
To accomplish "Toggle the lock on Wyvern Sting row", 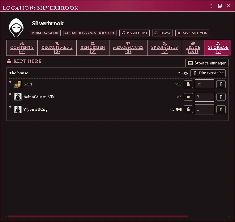I will tap(188, 109).
